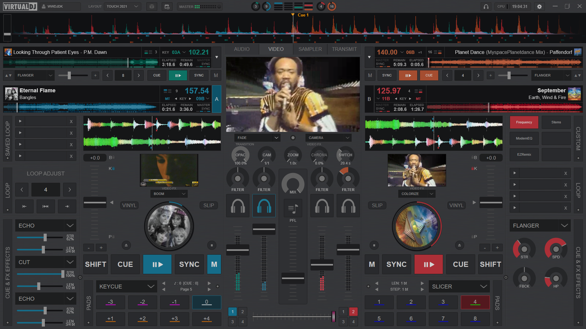This screenshot has width=586, height=329.
Task: Switch to the SAMPLER tab
Action: point(310,49)
